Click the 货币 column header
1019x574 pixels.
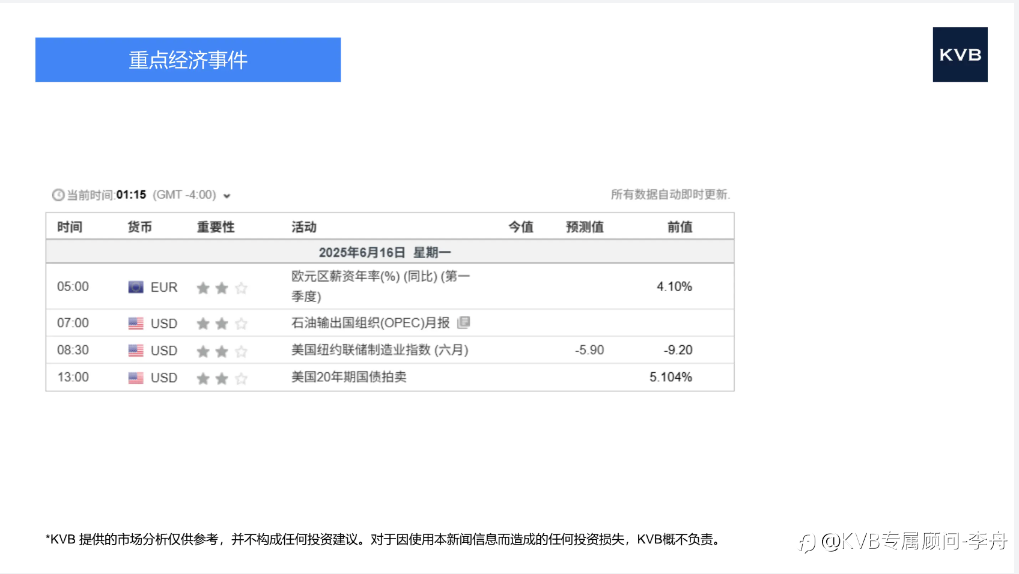(139, 227)
